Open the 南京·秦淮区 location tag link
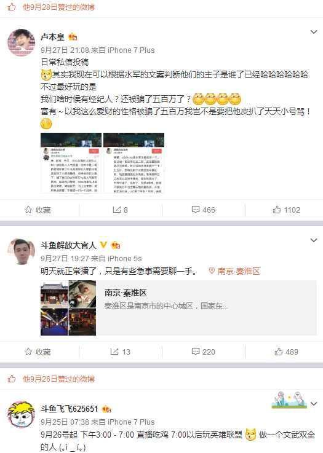 pos(234,271)
